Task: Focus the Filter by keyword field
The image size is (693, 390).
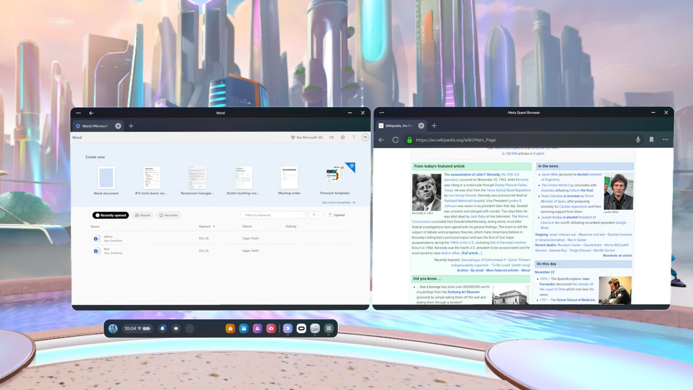Action: pyautogui.click(x=273, y=215)
